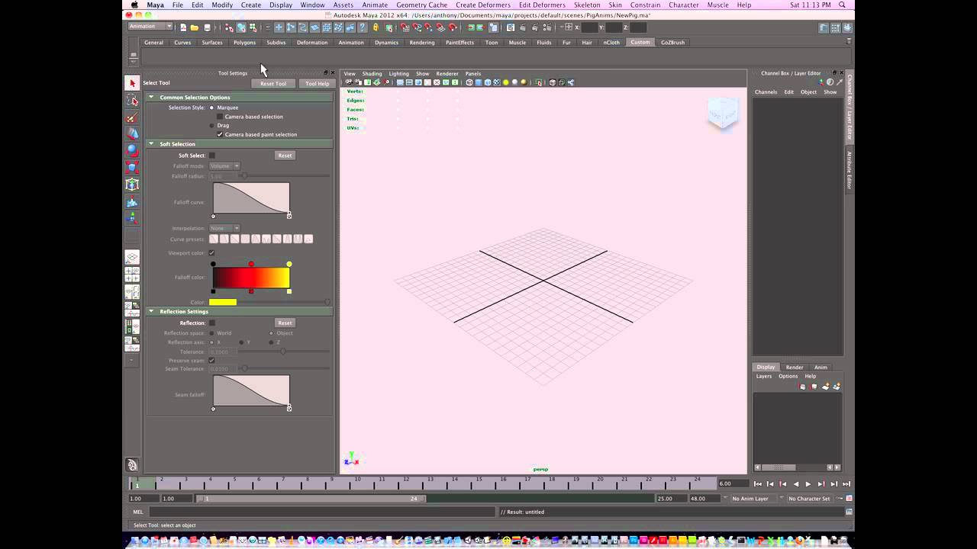The height and width of the screenshot is (549, 977).
Task: Click the MEL command line input
Action: [321, 512]
